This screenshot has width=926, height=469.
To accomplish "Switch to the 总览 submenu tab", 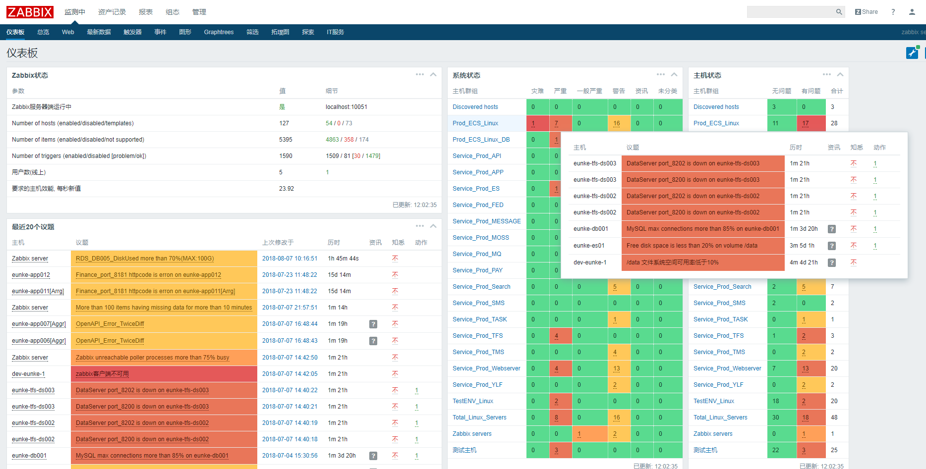I will (43, 32).
